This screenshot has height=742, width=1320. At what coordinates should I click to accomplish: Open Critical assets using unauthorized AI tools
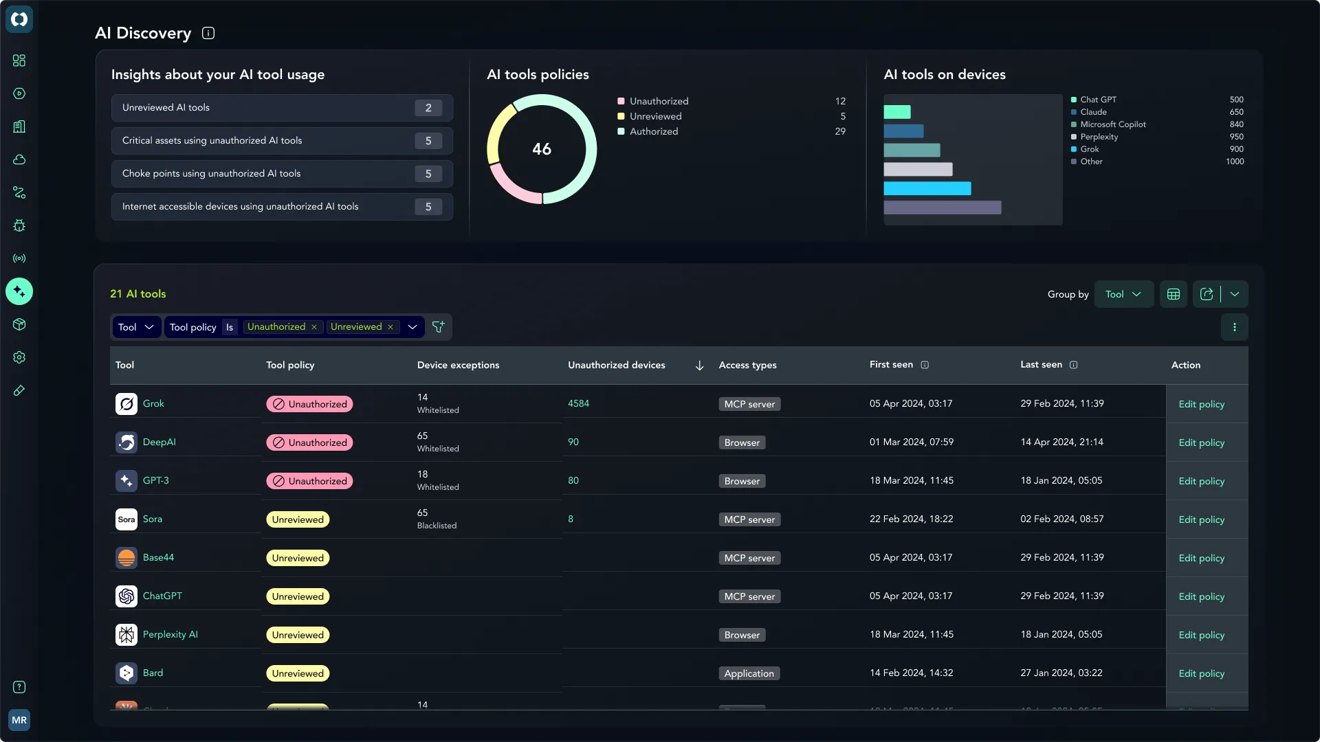pyautogui.click(x=282, y=141)
